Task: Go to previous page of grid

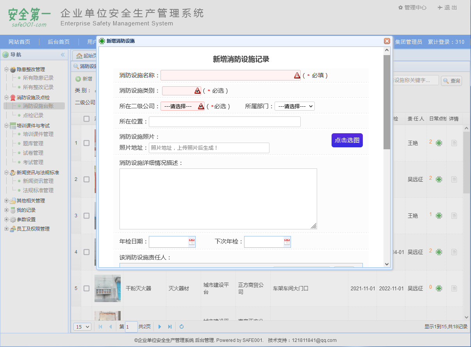Action: click(111, 327)
